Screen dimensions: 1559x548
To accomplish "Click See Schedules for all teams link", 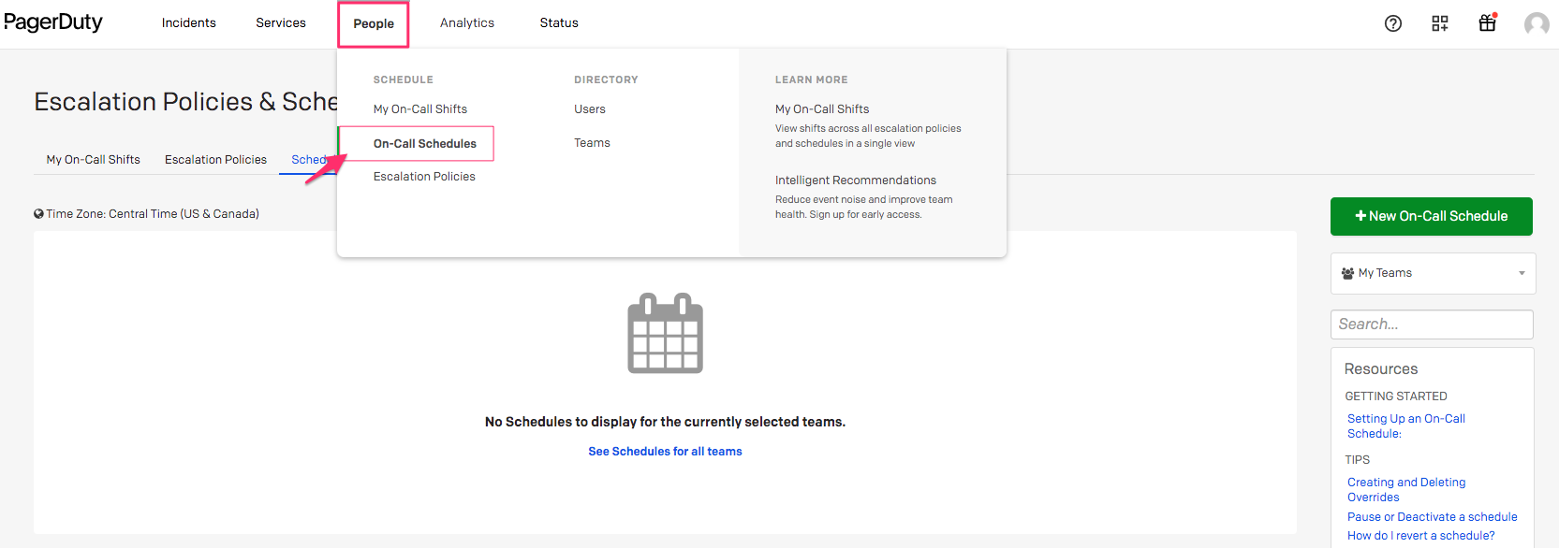I will [x=665, y=452].
